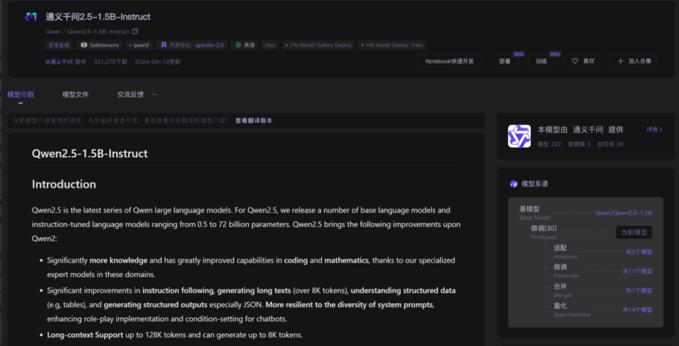679x346 pixels.
Task: Open Merges 共1个模型 link
Action: 638,290
